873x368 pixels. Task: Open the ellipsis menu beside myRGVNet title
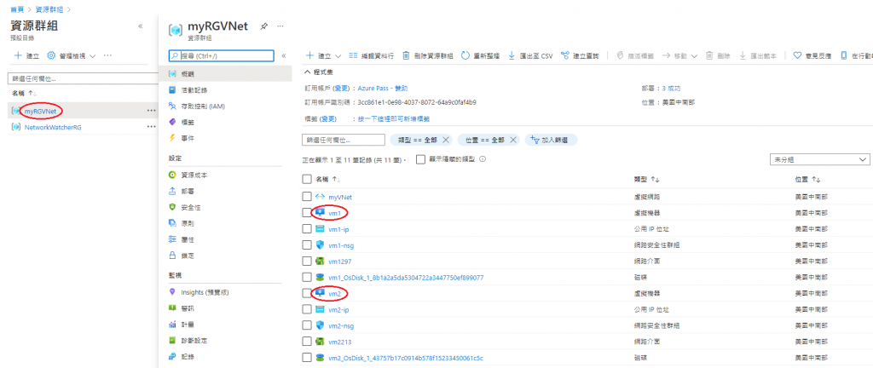[280, 26]
